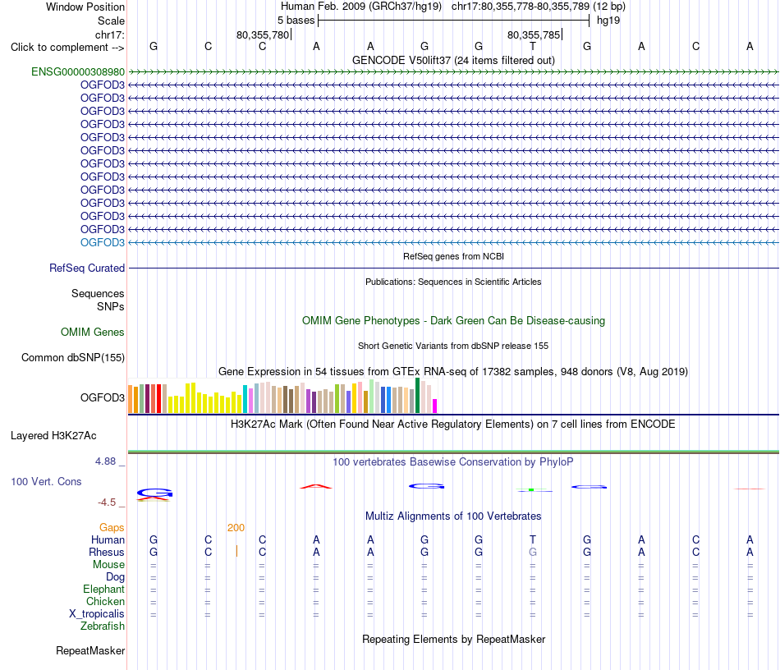Screen dimensions: 780x670
Task: Click the H3K27Ac Mark track title
Action: coord(453,424)
